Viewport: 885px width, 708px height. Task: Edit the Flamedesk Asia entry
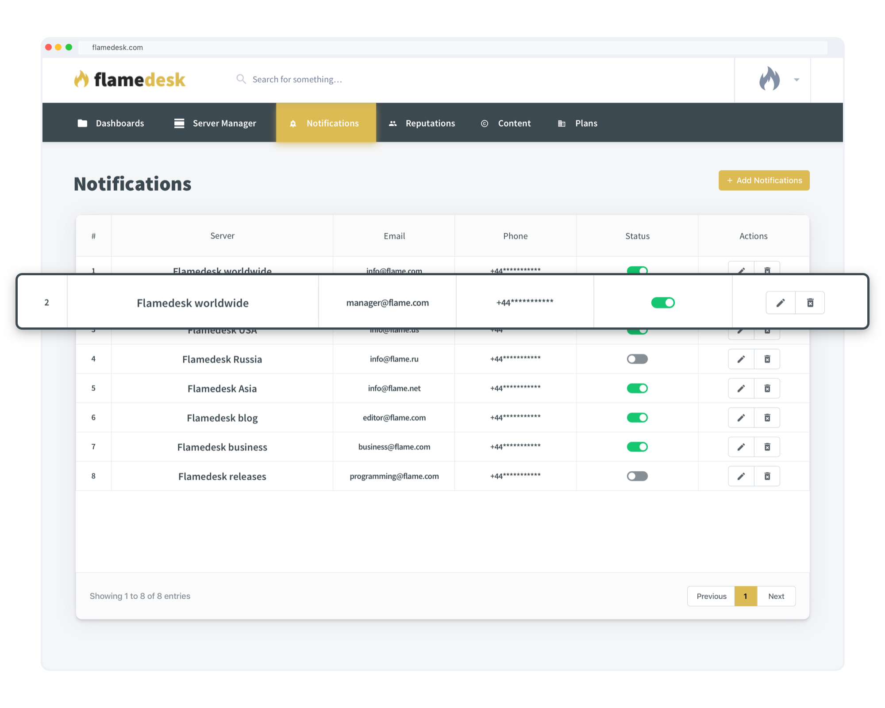(741, 388)
